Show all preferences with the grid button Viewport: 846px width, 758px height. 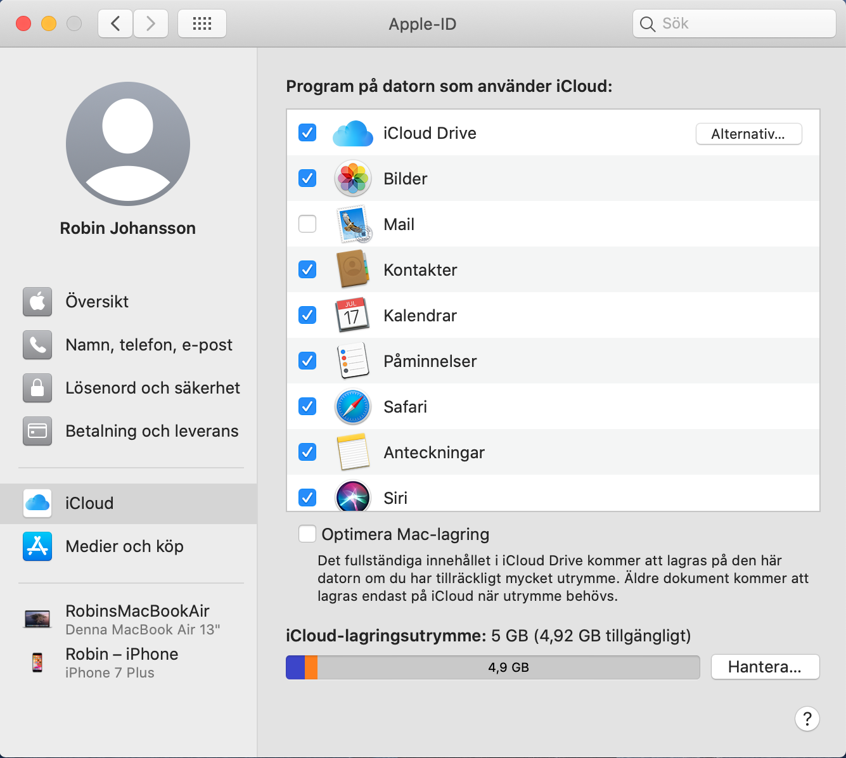coord(202,24)
